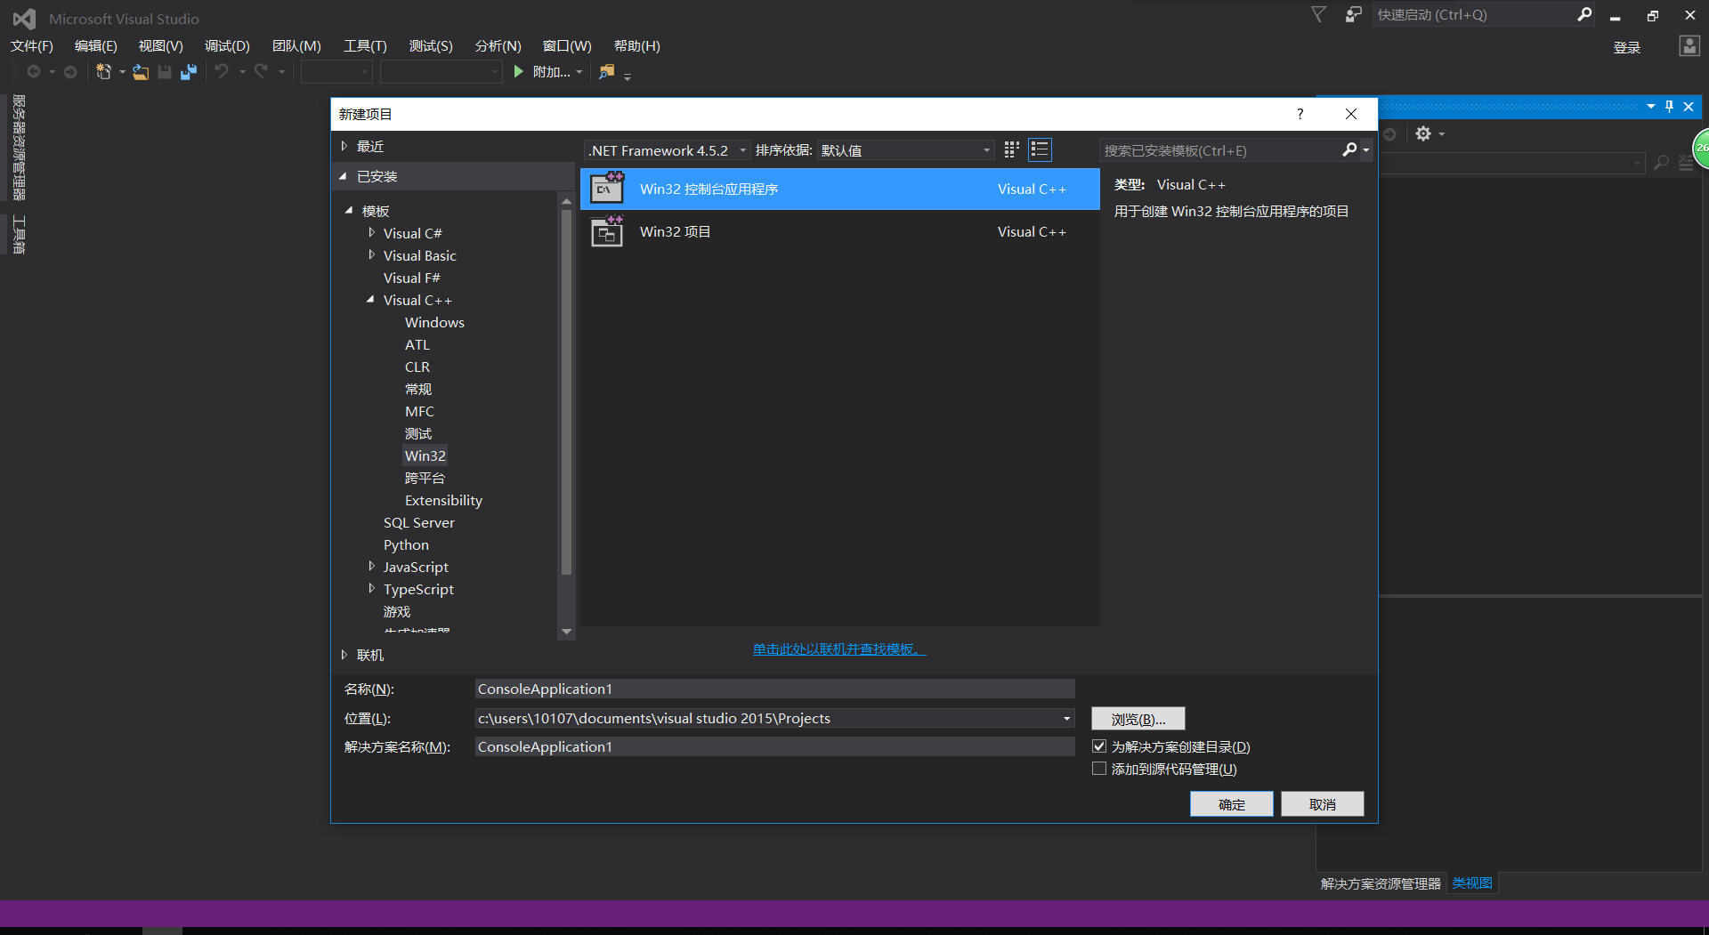Click the account avatar icon

point(1689,46)
